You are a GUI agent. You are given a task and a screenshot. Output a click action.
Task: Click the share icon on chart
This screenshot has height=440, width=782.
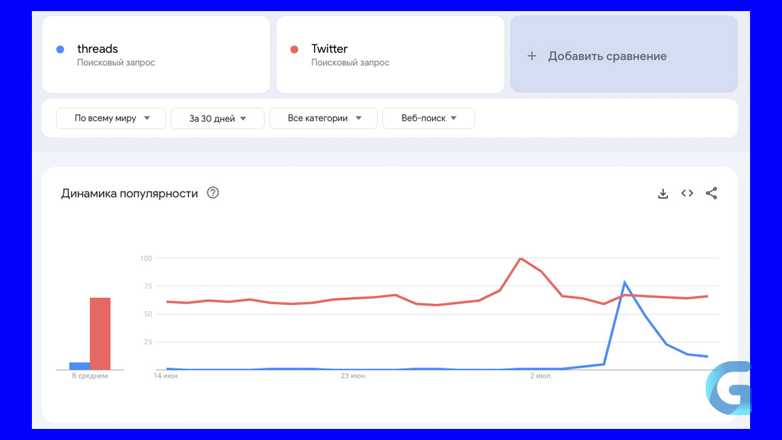[711, 194]
